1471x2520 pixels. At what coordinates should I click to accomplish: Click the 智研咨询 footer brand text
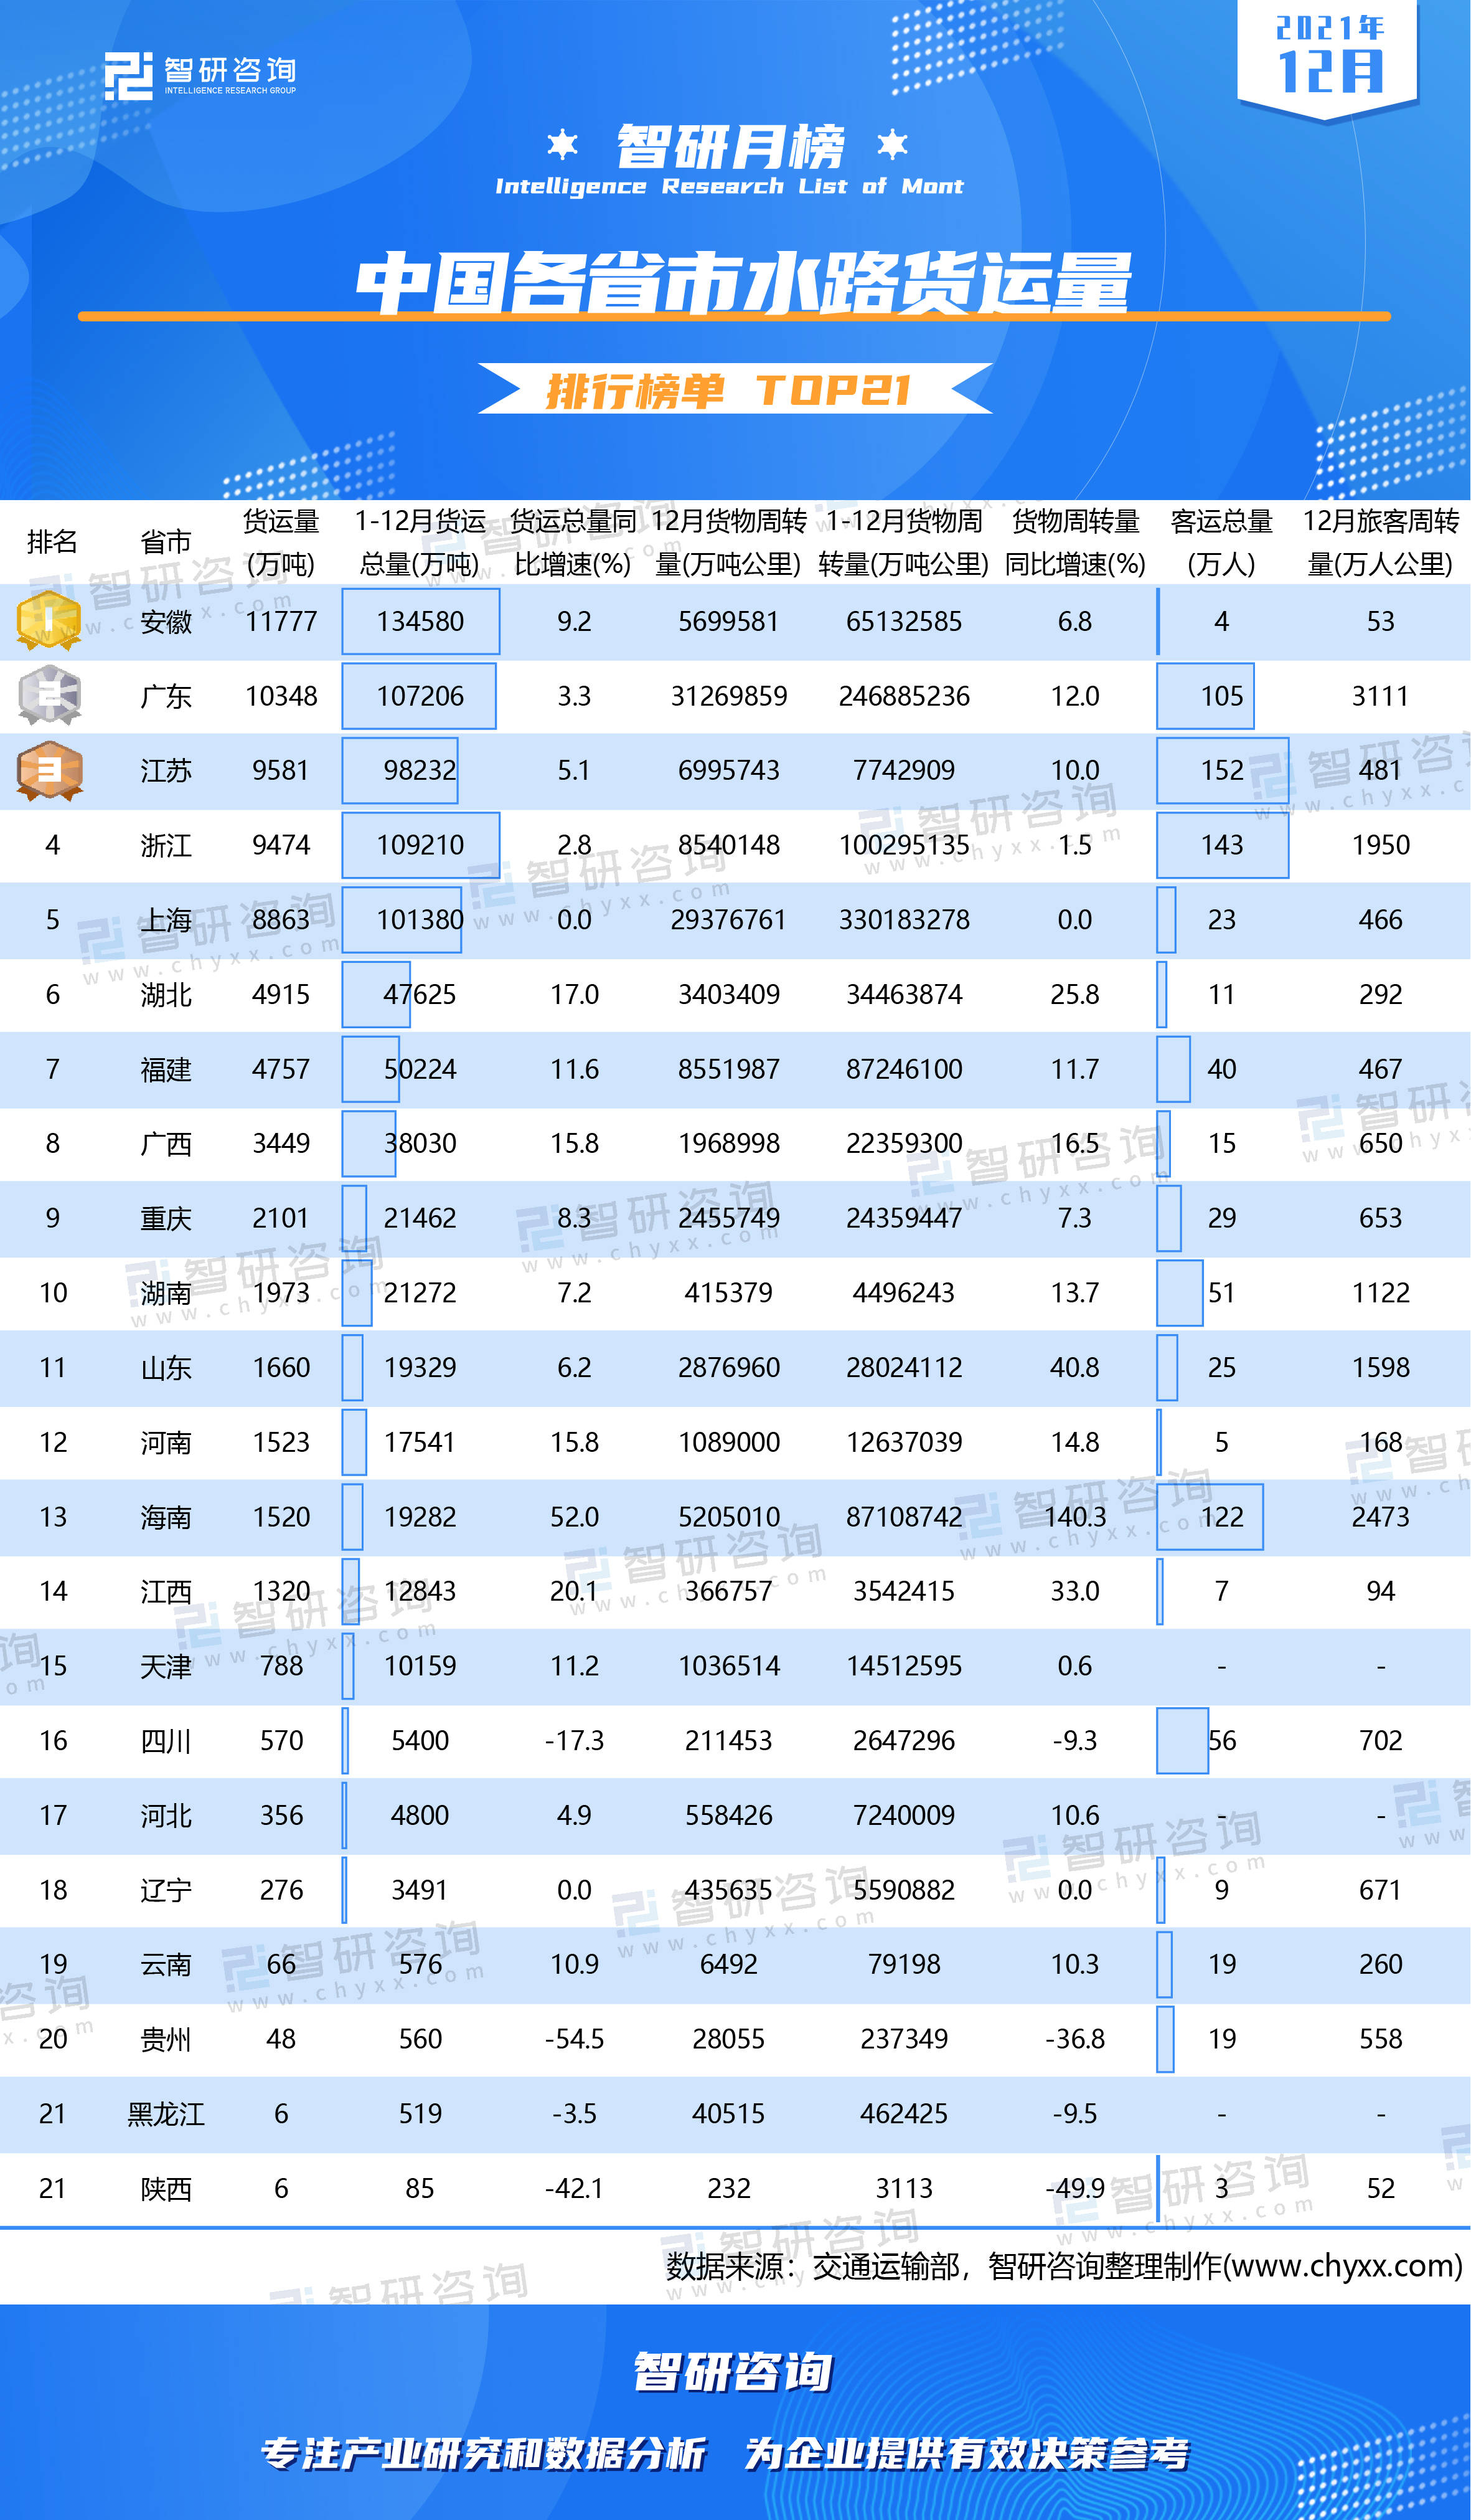[733, 2372]
